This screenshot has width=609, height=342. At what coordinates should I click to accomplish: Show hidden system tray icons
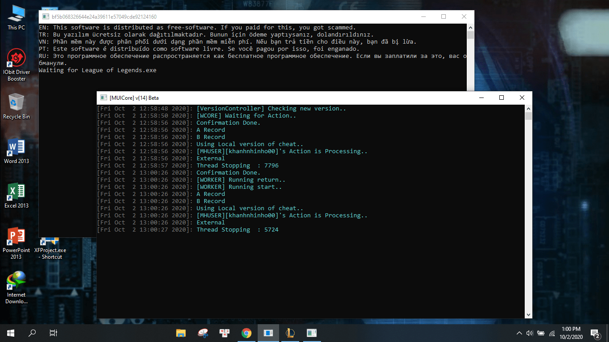519,333
